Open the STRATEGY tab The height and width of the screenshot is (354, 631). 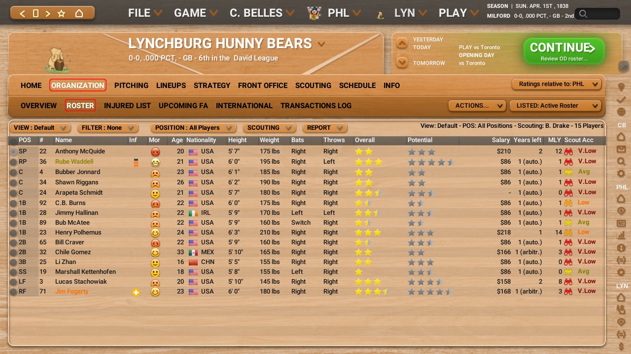(212, 86)
